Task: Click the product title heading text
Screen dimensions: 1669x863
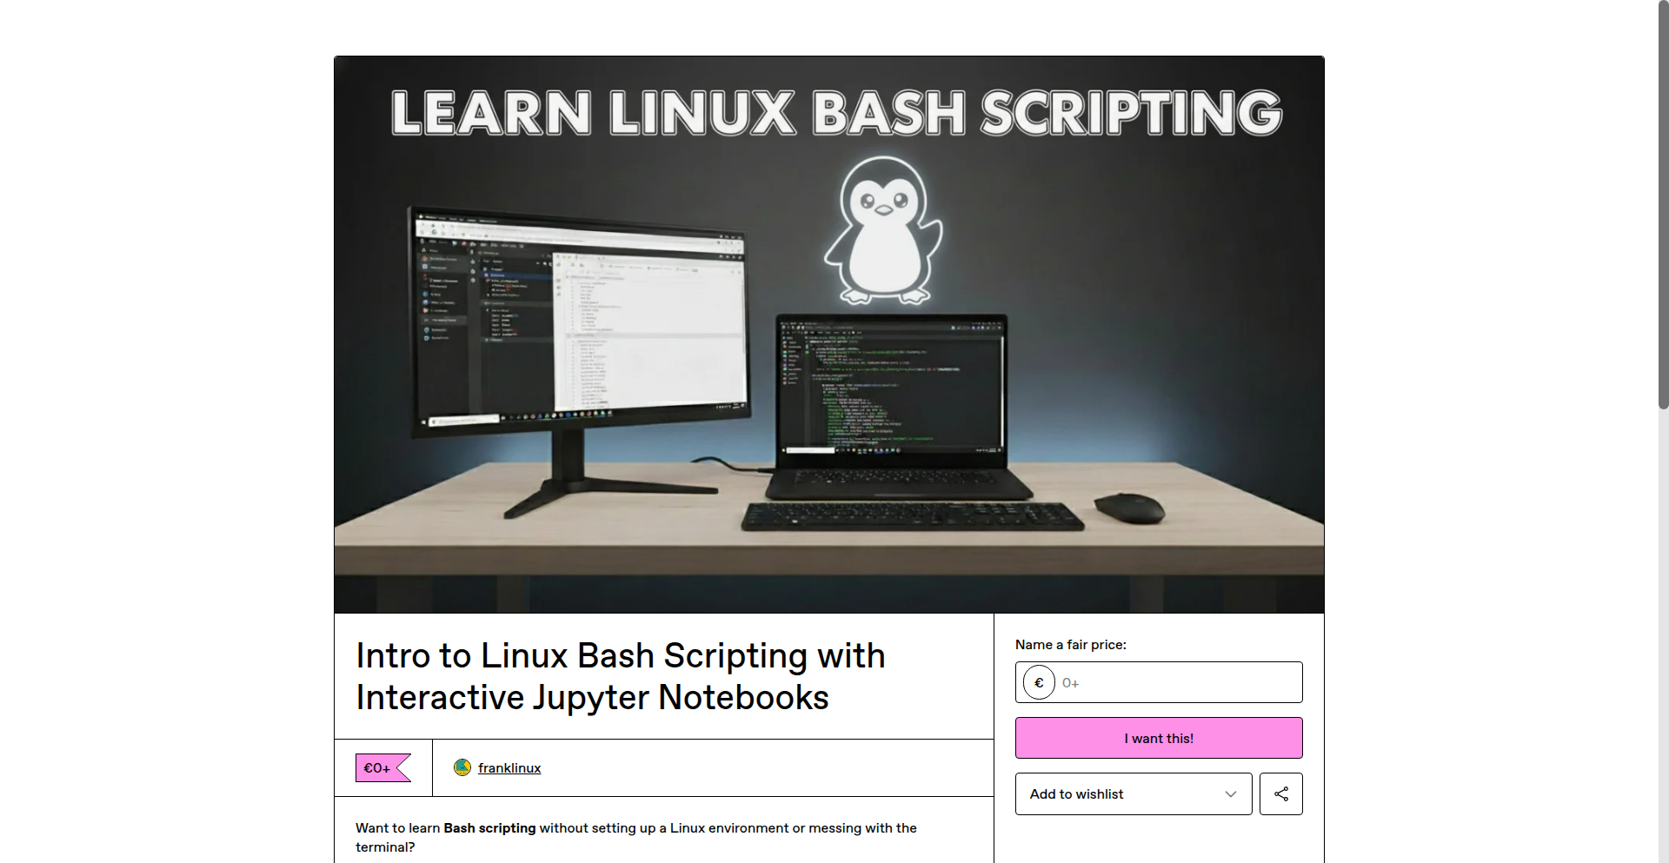Action: (621, 676)
